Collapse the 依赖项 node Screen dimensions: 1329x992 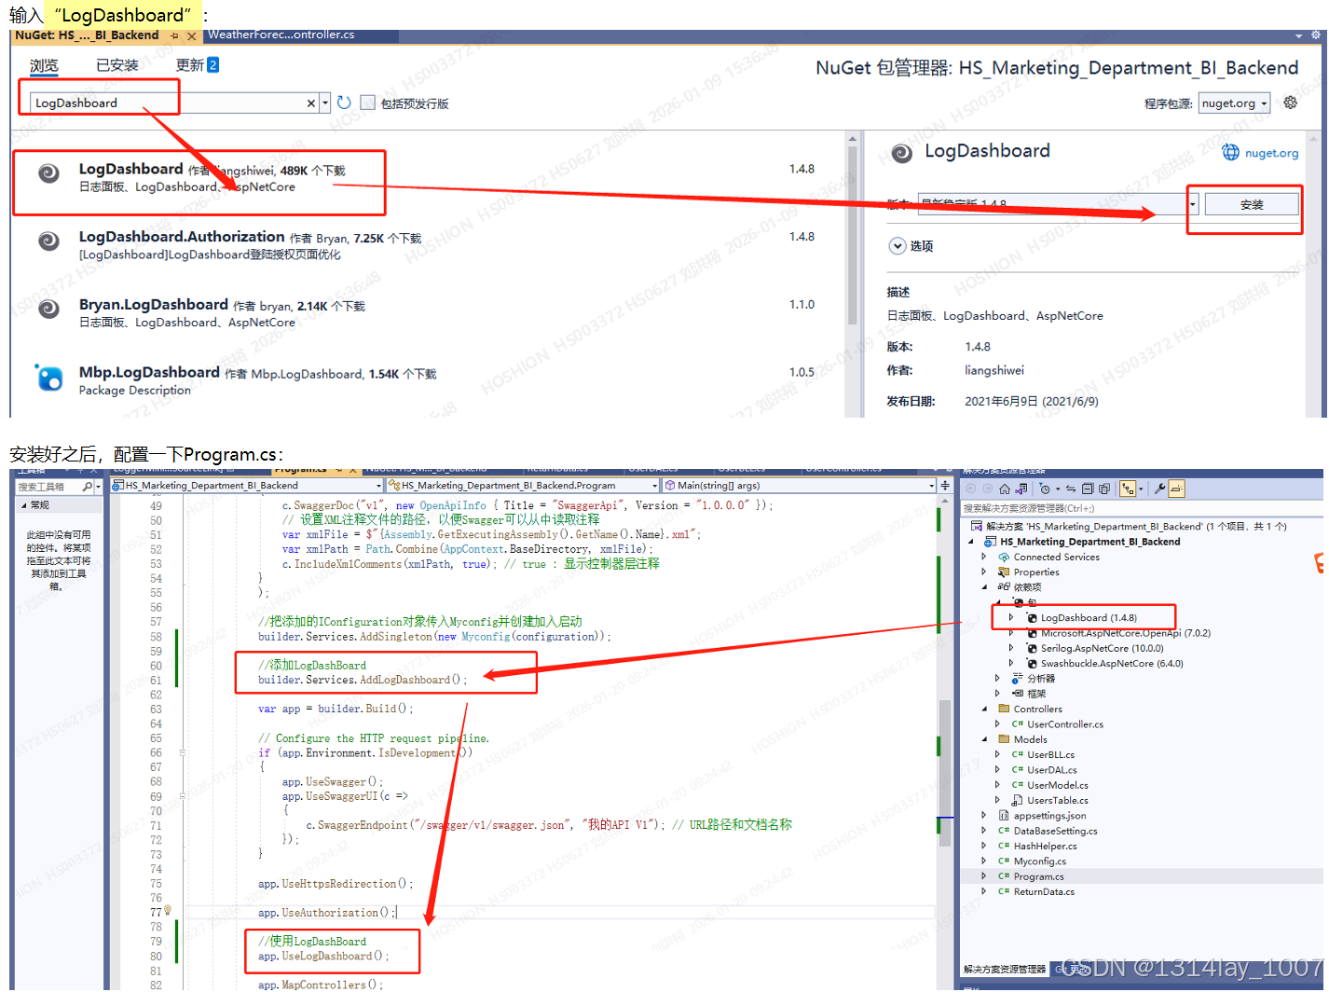point(984,587)
